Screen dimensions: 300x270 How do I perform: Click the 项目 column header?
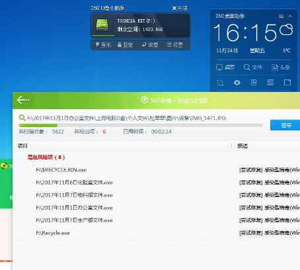pos(22,146)
